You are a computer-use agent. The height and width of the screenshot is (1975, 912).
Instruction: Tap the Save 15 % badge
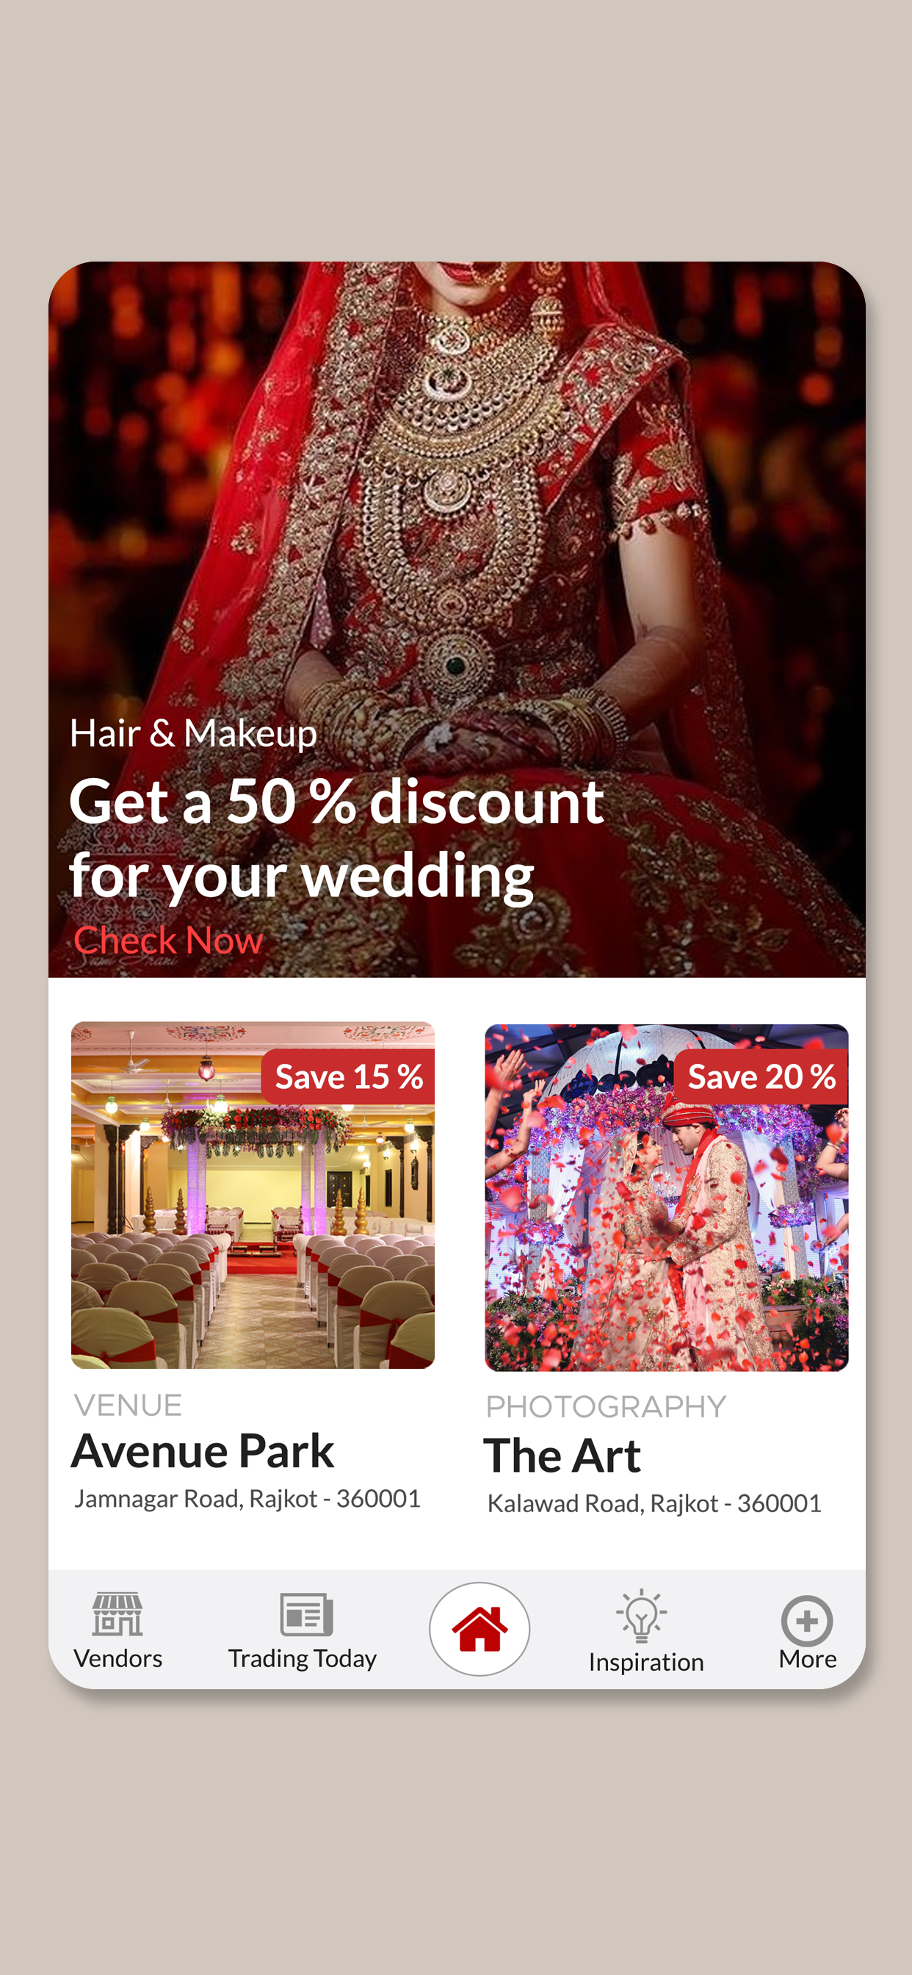(348, 1076)
